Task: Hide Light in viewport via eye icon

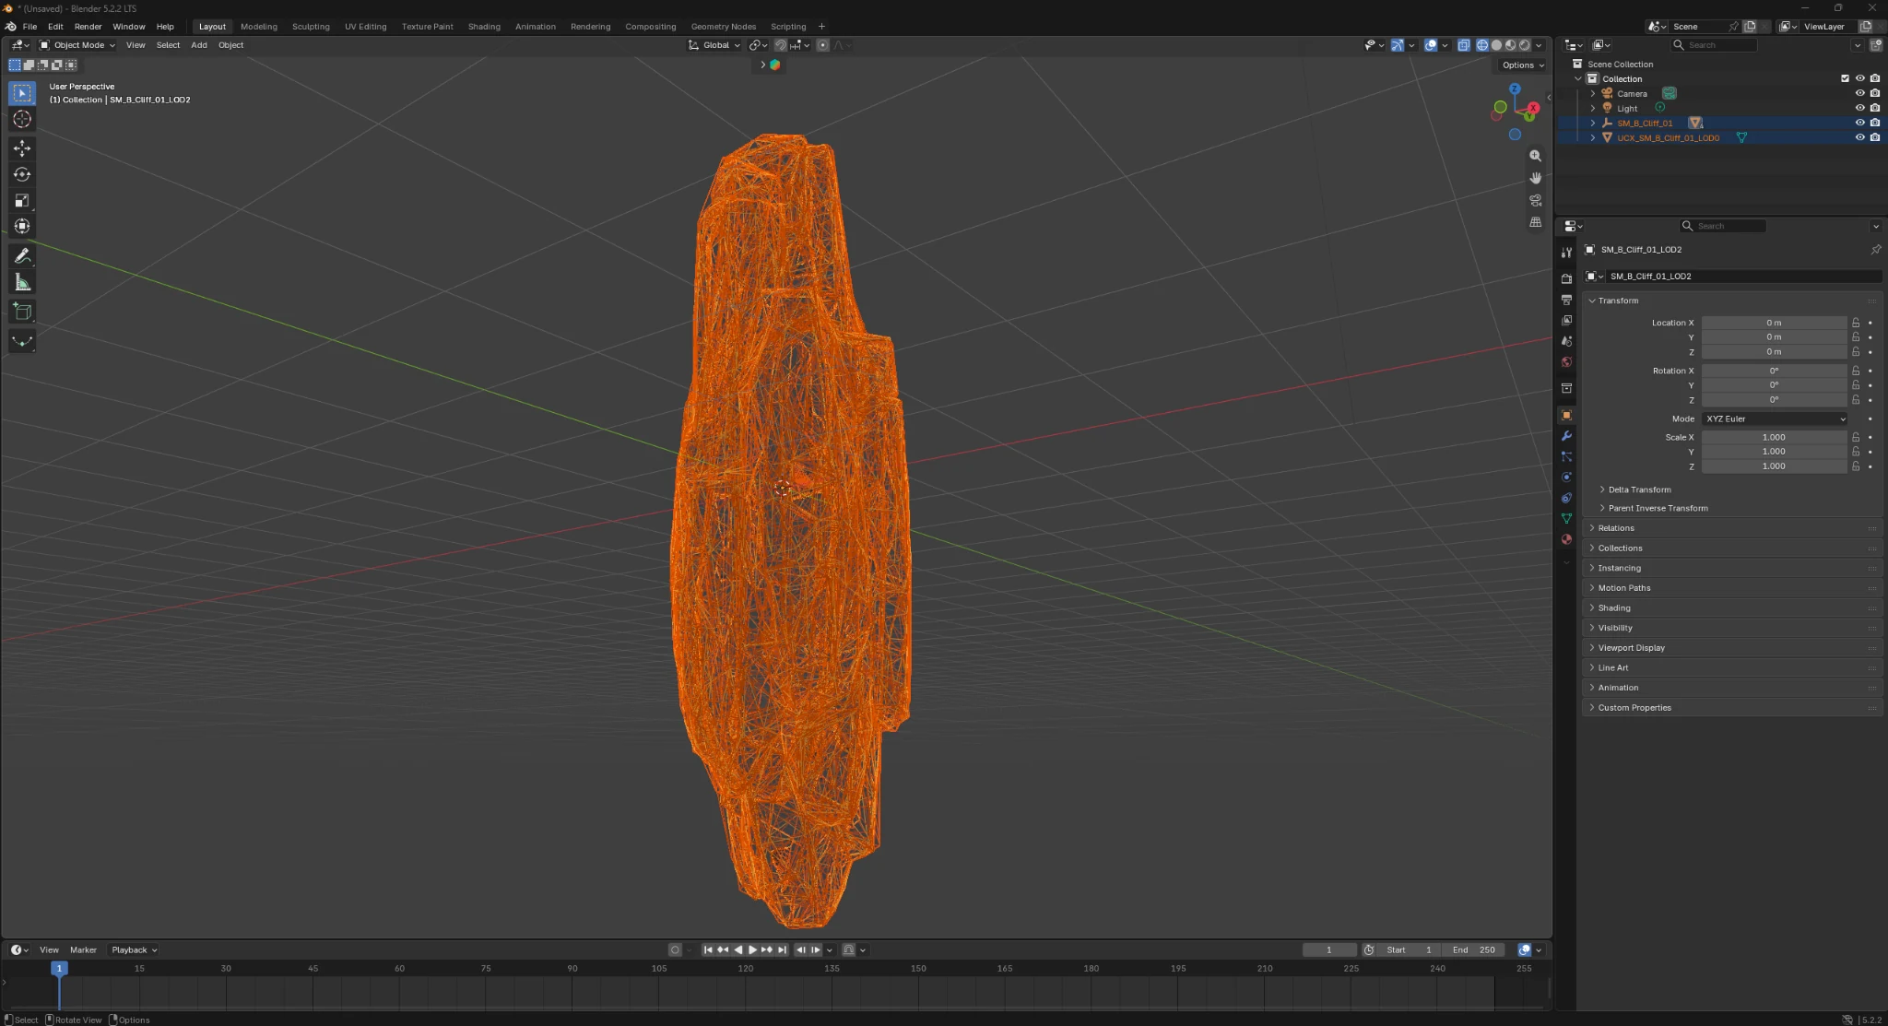Action: (x=1859, y=108)
